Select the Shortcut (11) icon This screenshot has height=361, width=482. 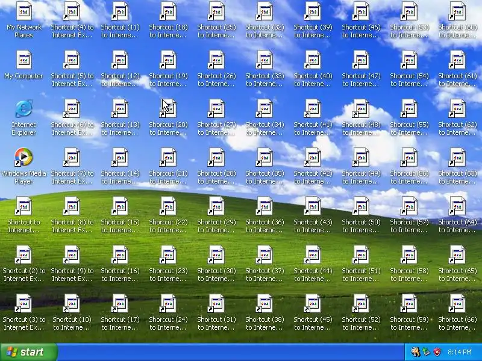pos(120,11)
